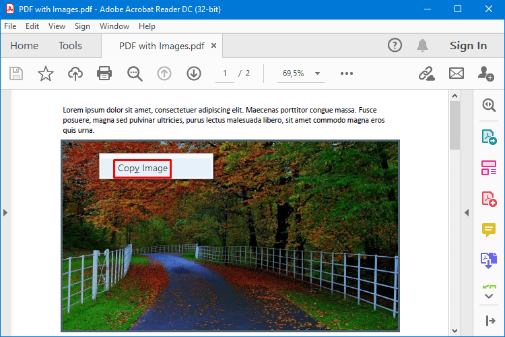Open the yellow Comment tool

[x=489, y=230]
